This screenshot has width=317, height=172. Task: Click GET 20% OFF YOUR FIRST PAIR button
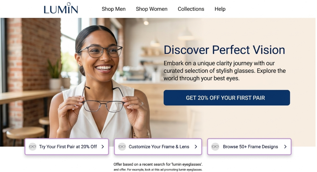(226, 98)
